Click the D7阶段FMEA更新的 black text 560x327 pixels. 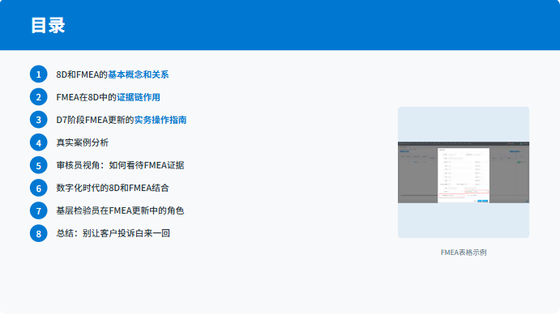tap(94, 120)
